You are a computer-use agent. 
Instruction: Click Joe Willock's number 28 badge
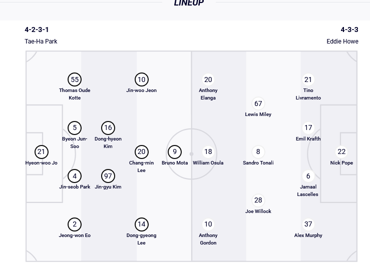click(258, 200)
